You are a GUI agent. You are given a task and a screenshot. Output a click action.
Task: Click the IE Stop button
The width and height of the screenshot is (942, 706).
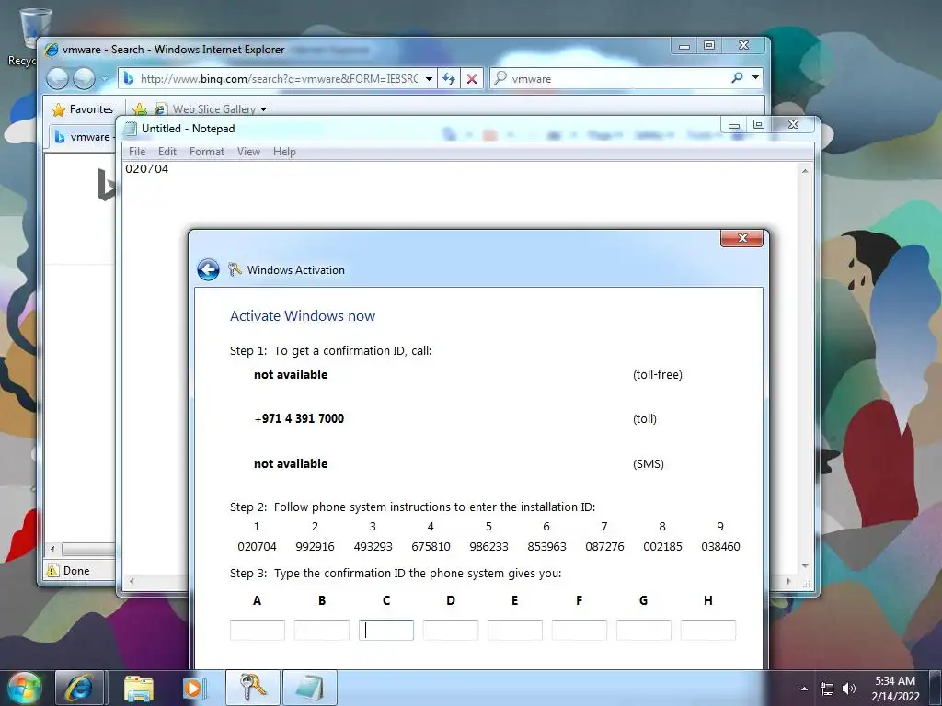tap(472, 79)
